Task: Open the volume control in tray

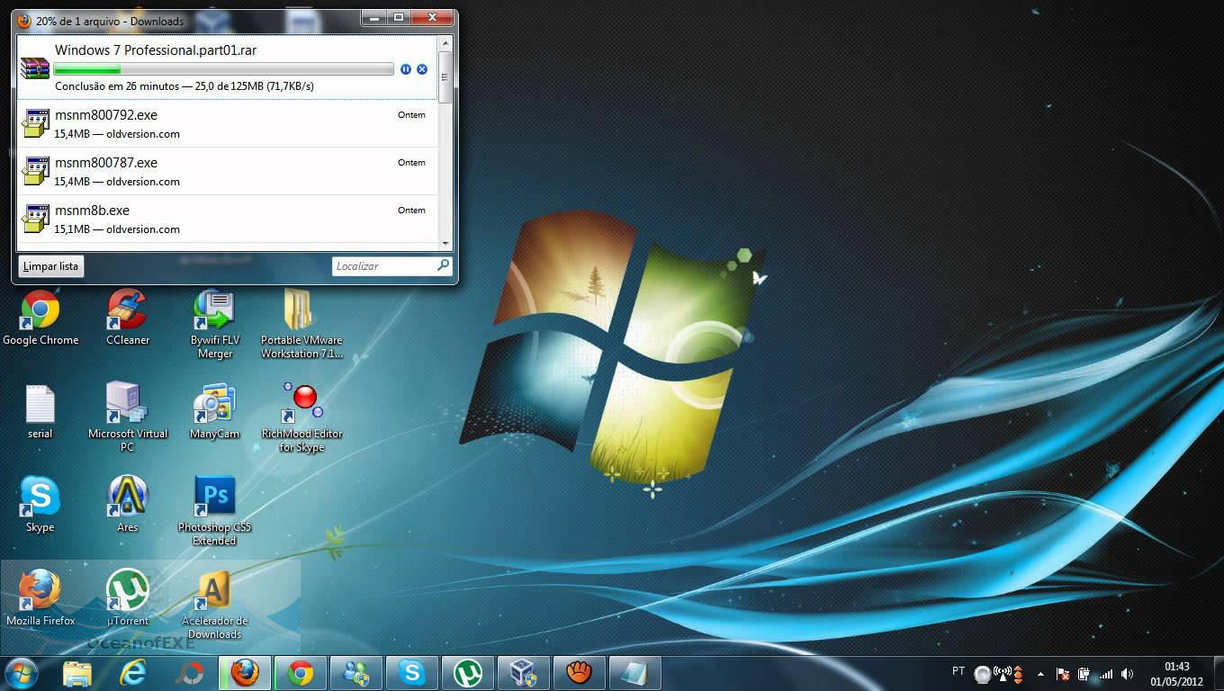Action: coord(1128,673)
